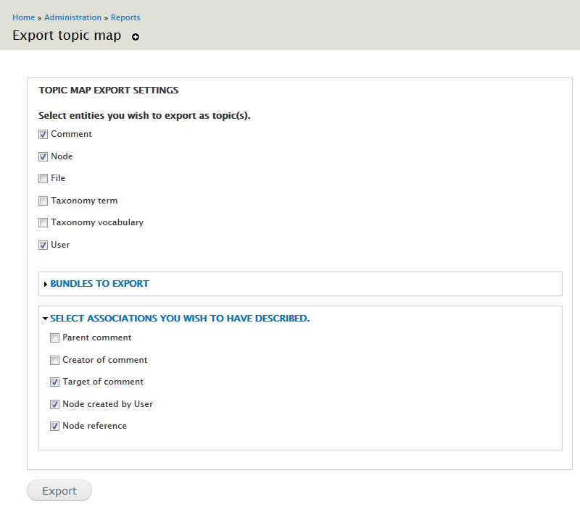Enable Parent comment association
Viewport: 580px width, 512px height.
(x=54, y=337)
